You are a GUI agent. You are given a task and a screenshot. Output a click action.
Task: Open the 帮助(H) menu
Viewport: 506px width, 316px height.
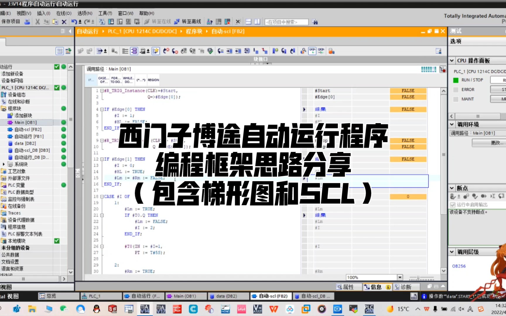[x=146, y=13]
